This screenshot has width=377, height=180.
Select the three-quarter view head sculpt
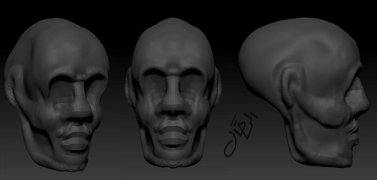click(x=57, y=95)
